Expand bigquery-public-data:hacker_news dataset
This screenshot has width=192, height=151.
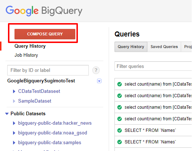point(14,123)
